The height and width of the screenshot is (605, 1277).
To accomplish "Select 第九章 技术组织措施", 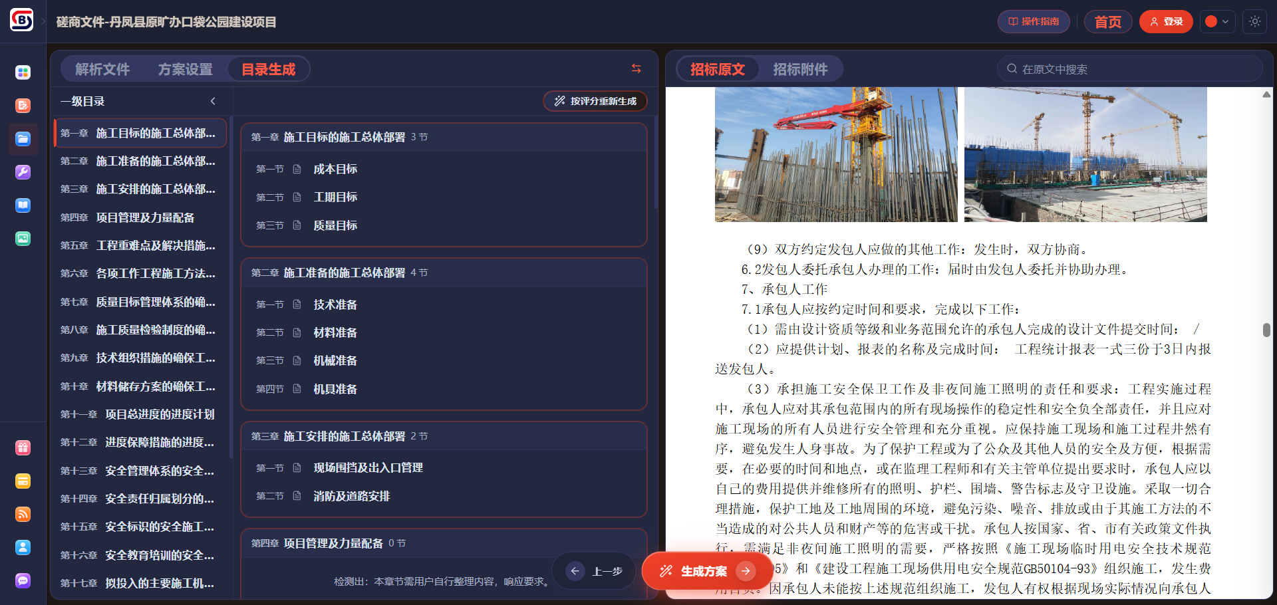I will [140, 358].
